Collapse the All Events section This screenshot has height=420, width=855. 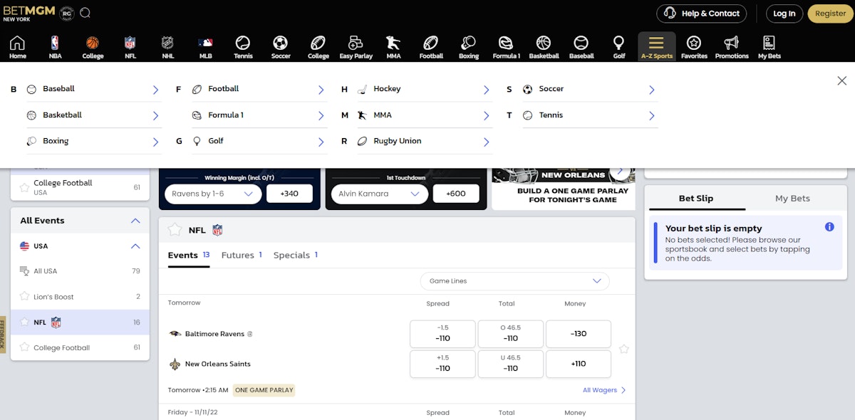tap(135, 221)
